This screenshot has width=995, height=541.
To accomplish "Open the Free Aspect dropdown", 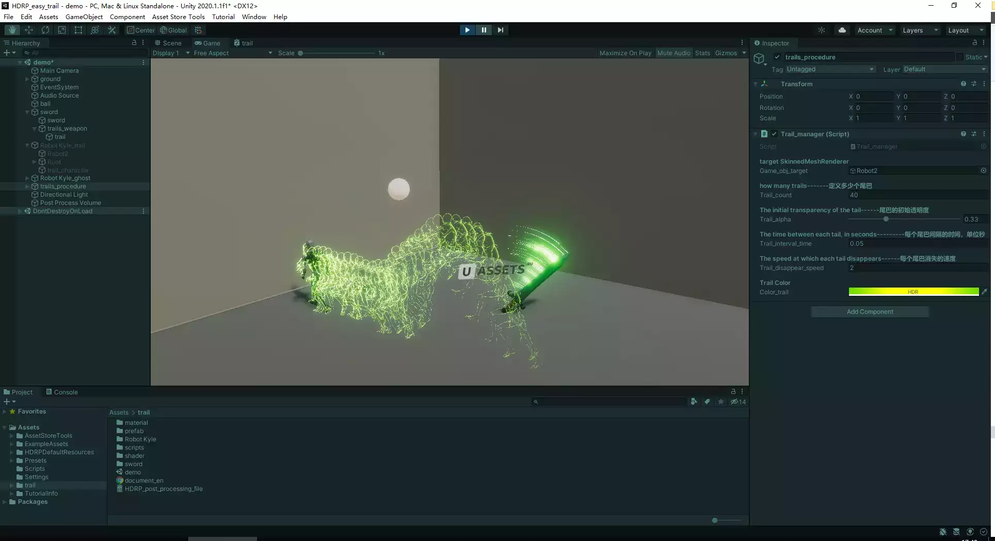I will (233, 53).
